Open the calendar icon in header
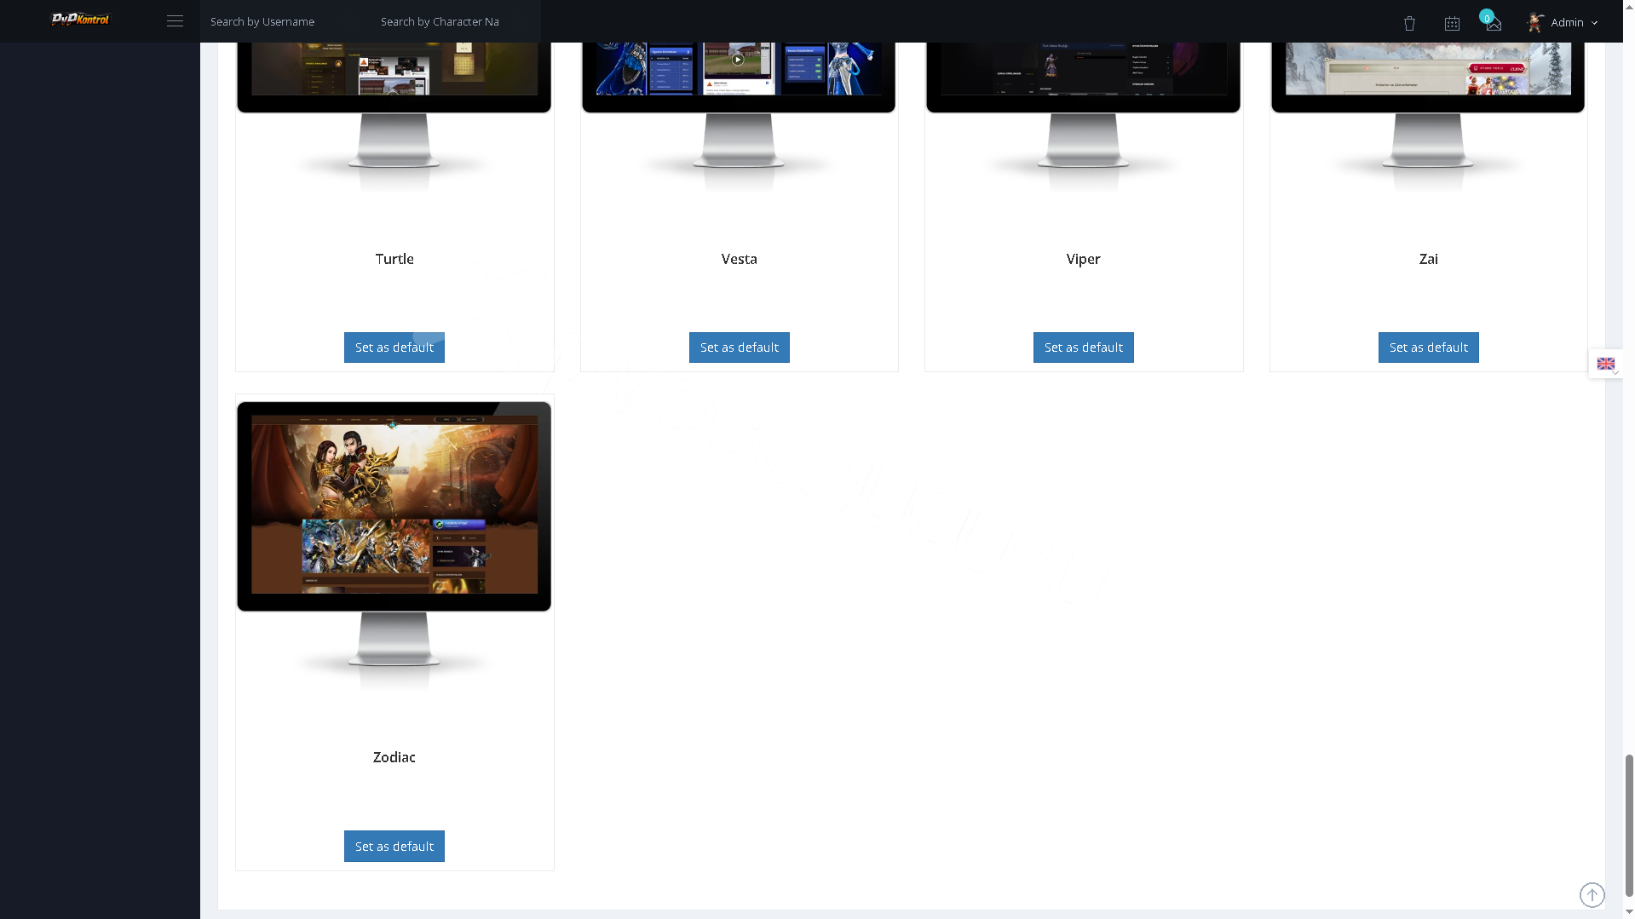 pyautogui.click(x=1452, y=23)
